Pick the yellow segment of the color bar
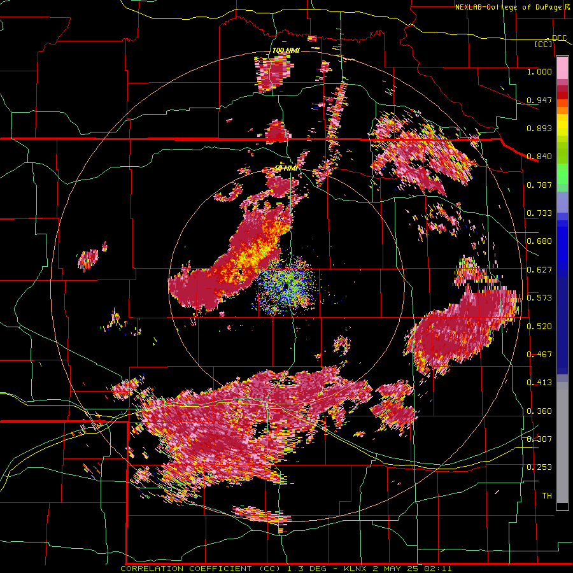Image resolution: width=573 pixels, height=573 pixels. (x=562, y=125)
